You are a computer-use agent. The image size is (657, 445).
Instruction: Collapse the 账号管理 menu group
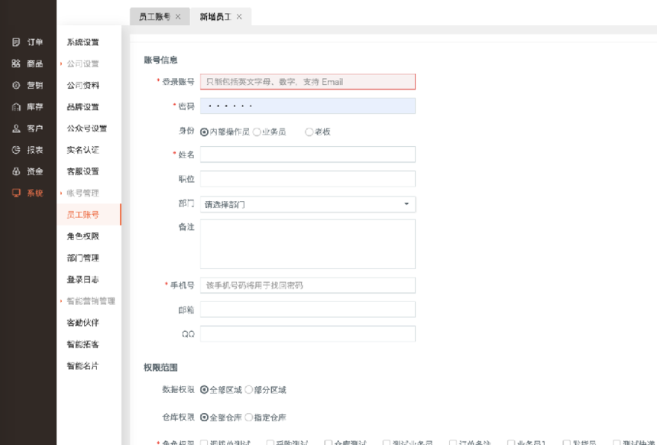[x=61, y=193]
